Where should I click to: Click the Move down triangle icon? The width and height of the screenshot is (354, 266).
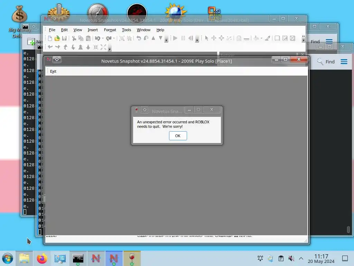(x=160, y=38)
